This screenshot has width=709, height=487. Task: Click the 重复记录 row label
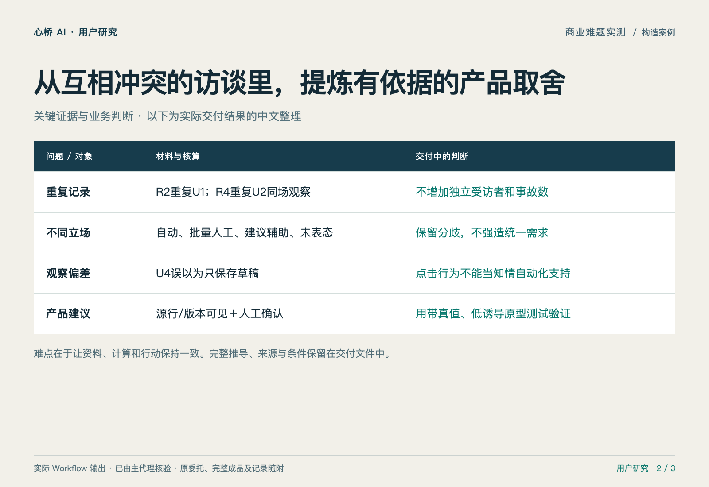point(68,192)
